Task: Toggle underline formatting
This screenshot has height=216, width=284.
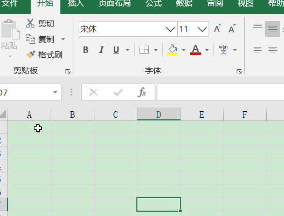Action: click(116, 50)
